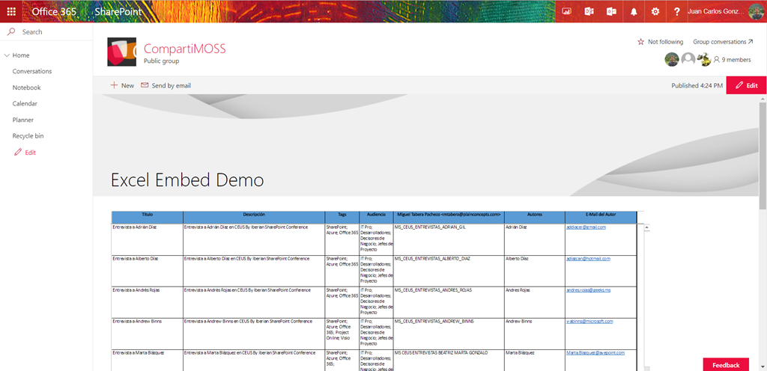Click the search magnifier icon
The width and height of the screenshot is (767, 371).
(11, 31)
